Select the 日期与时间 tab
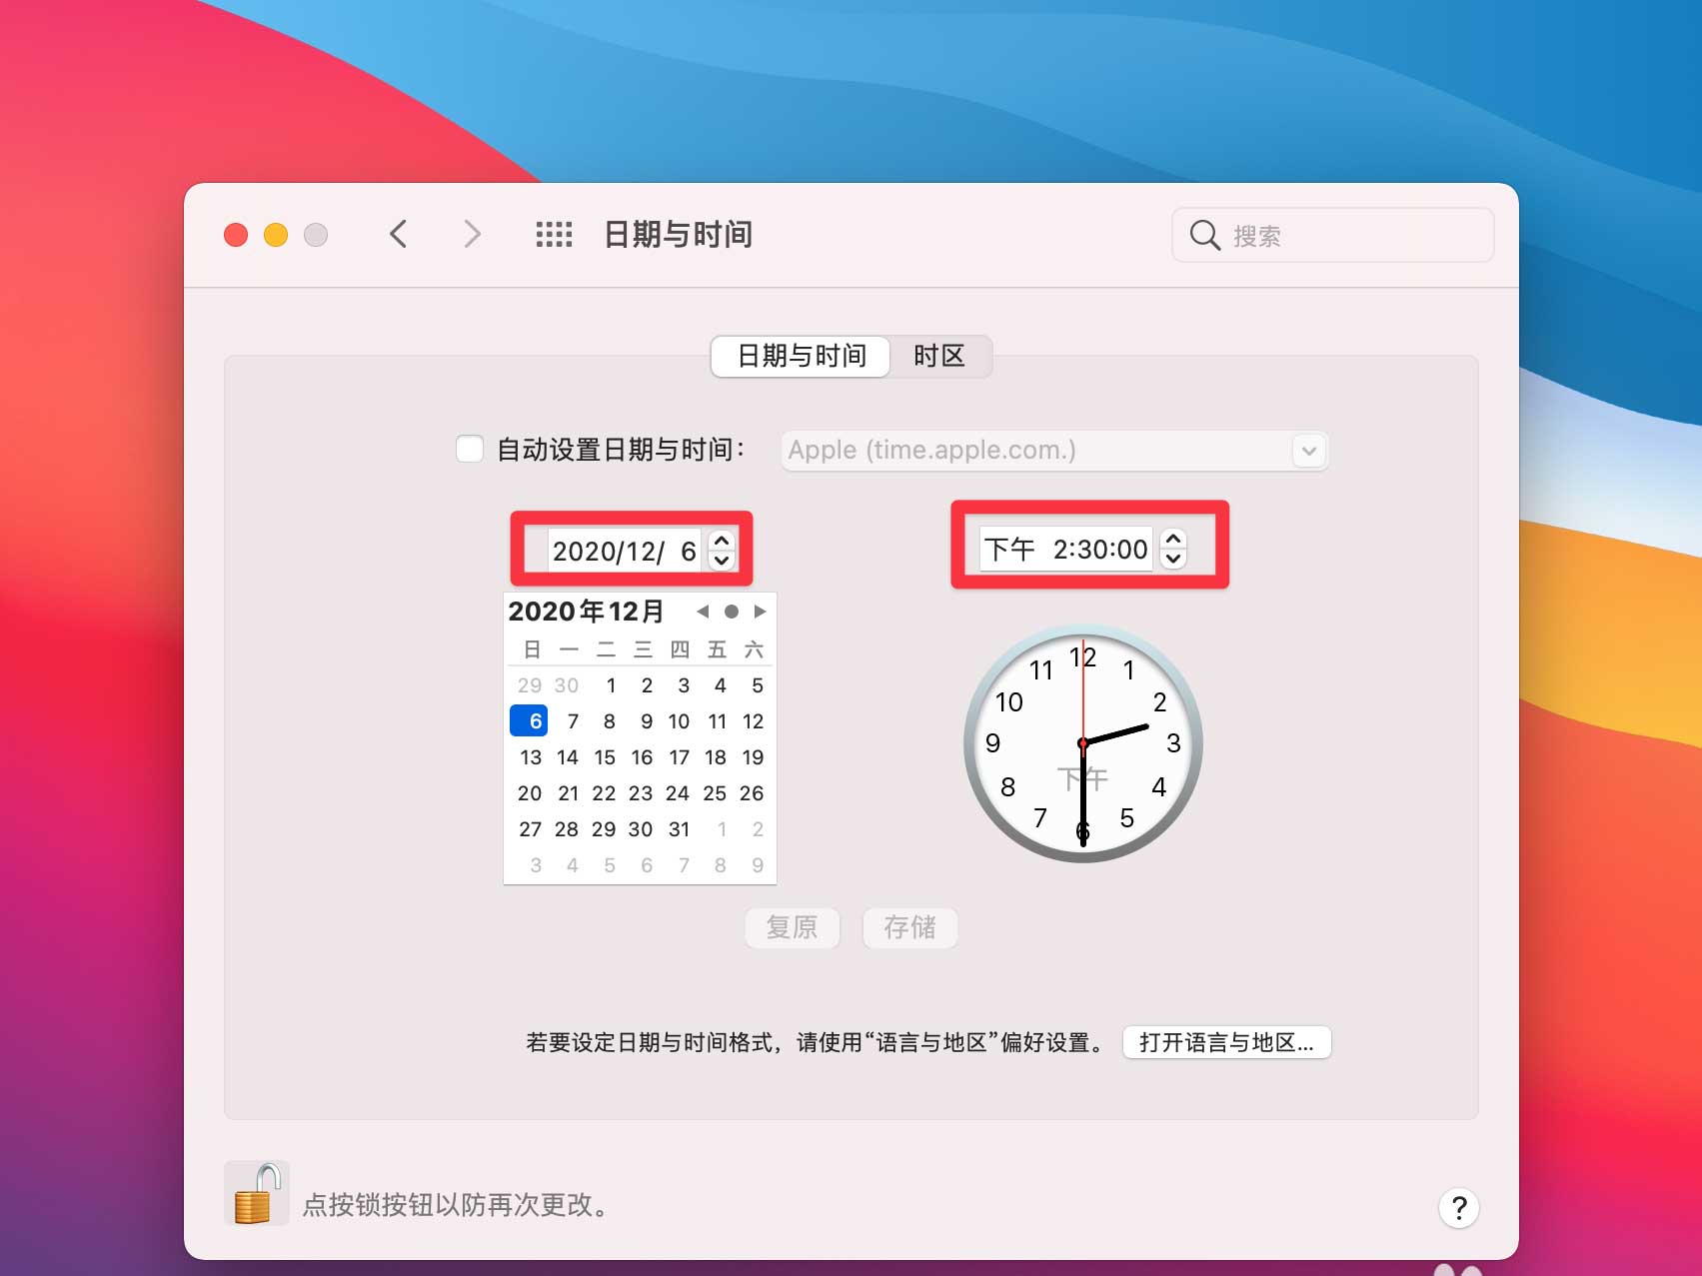The height and width of the screenshot is (1276, 1702). 802,356
